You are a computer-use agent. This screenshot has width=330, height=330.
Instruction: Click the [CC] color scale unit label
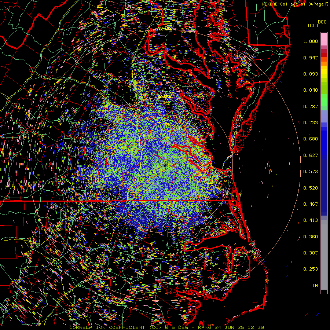(313, 25)
